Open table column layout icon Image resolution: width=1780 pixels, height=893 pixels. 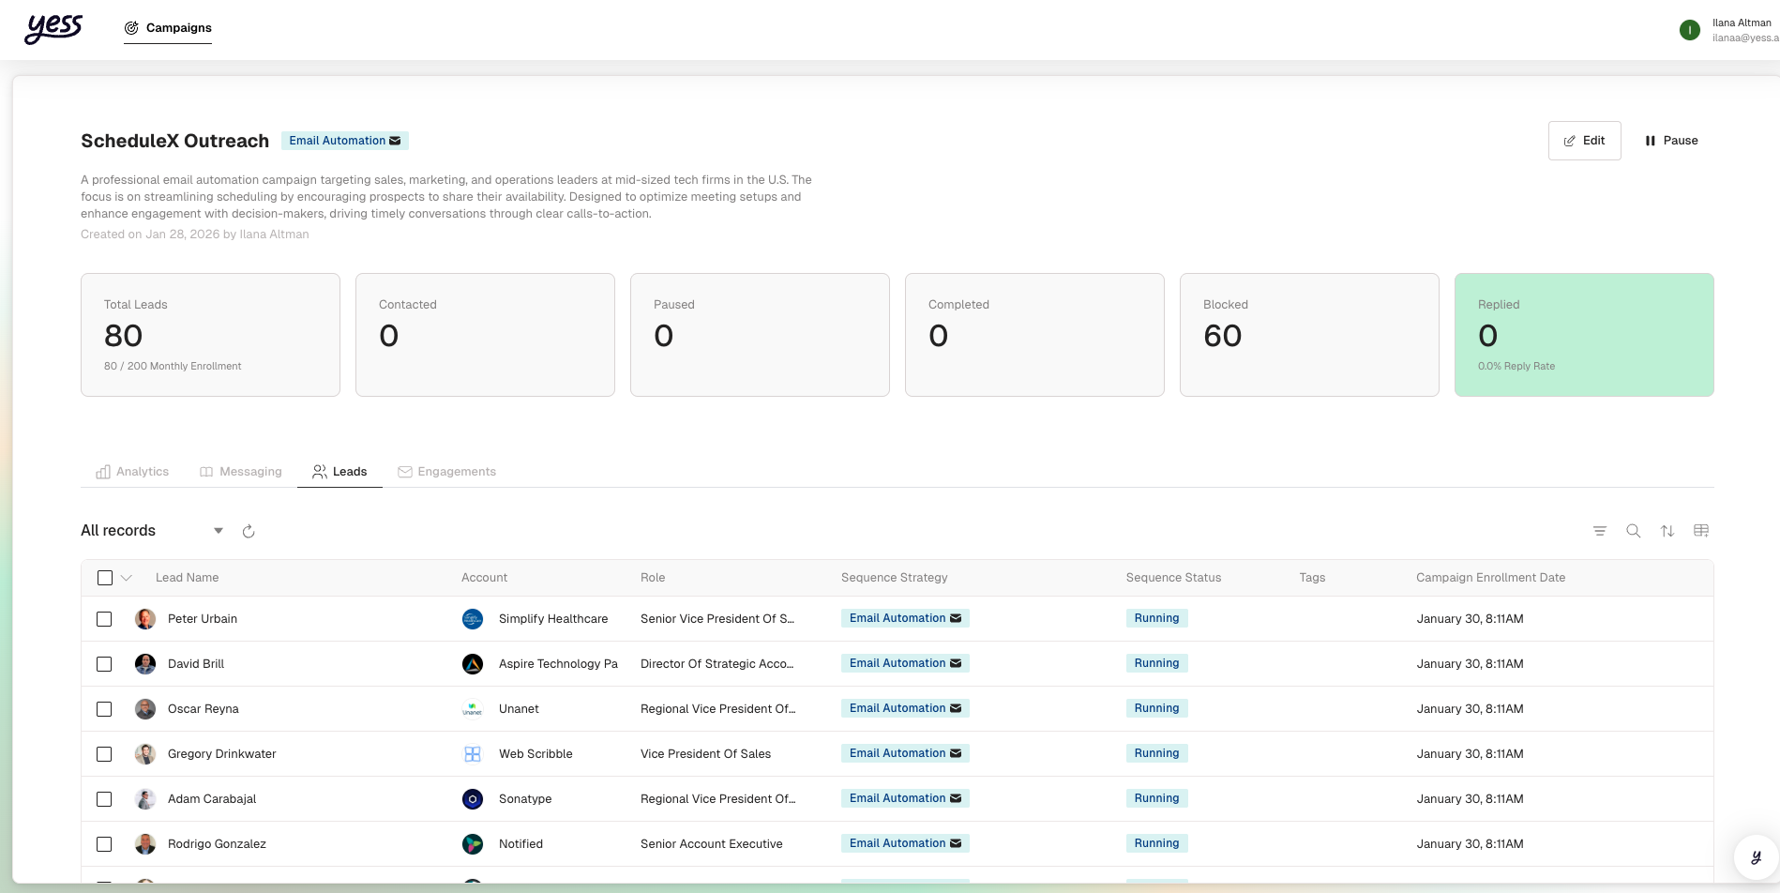(1700, 531)
